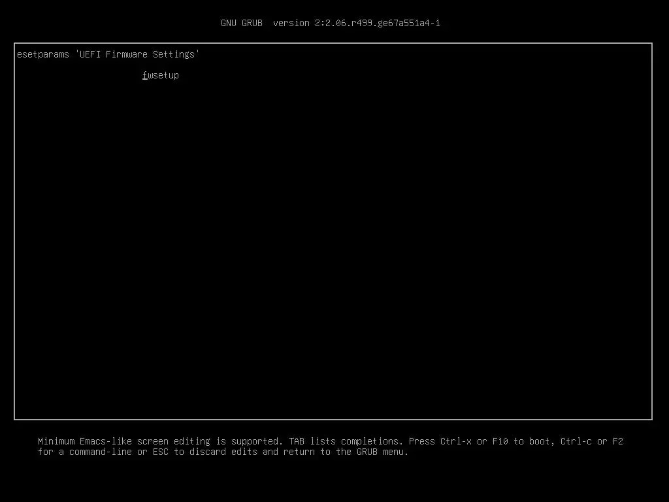Click the GNU GRUB version header text

point(330,23)
